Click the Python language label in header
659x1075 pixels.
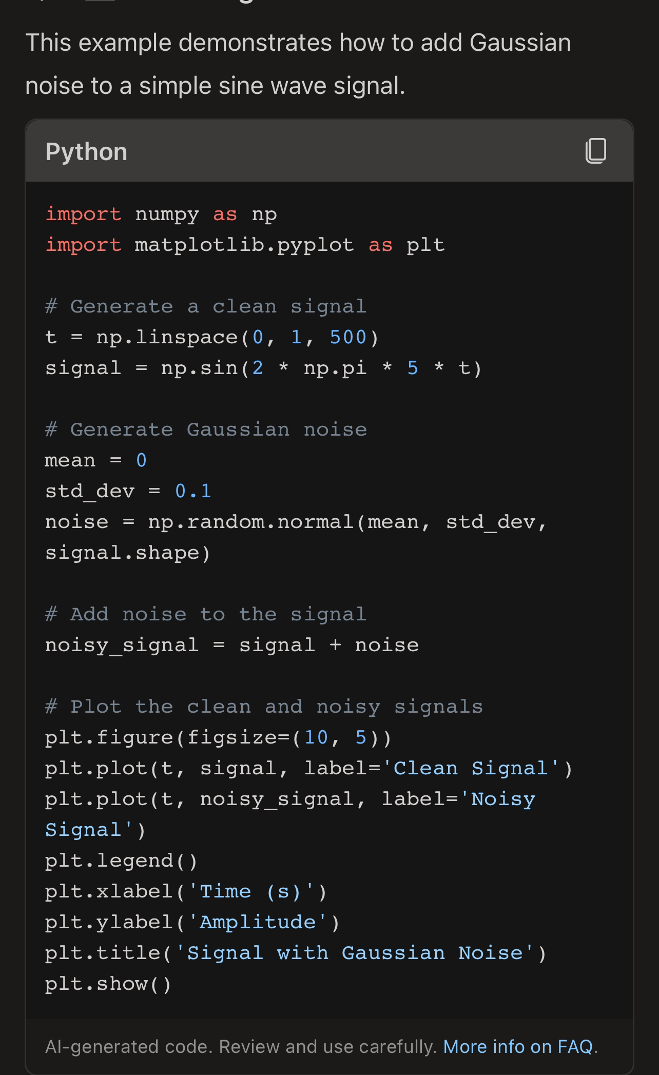(86, 152)
